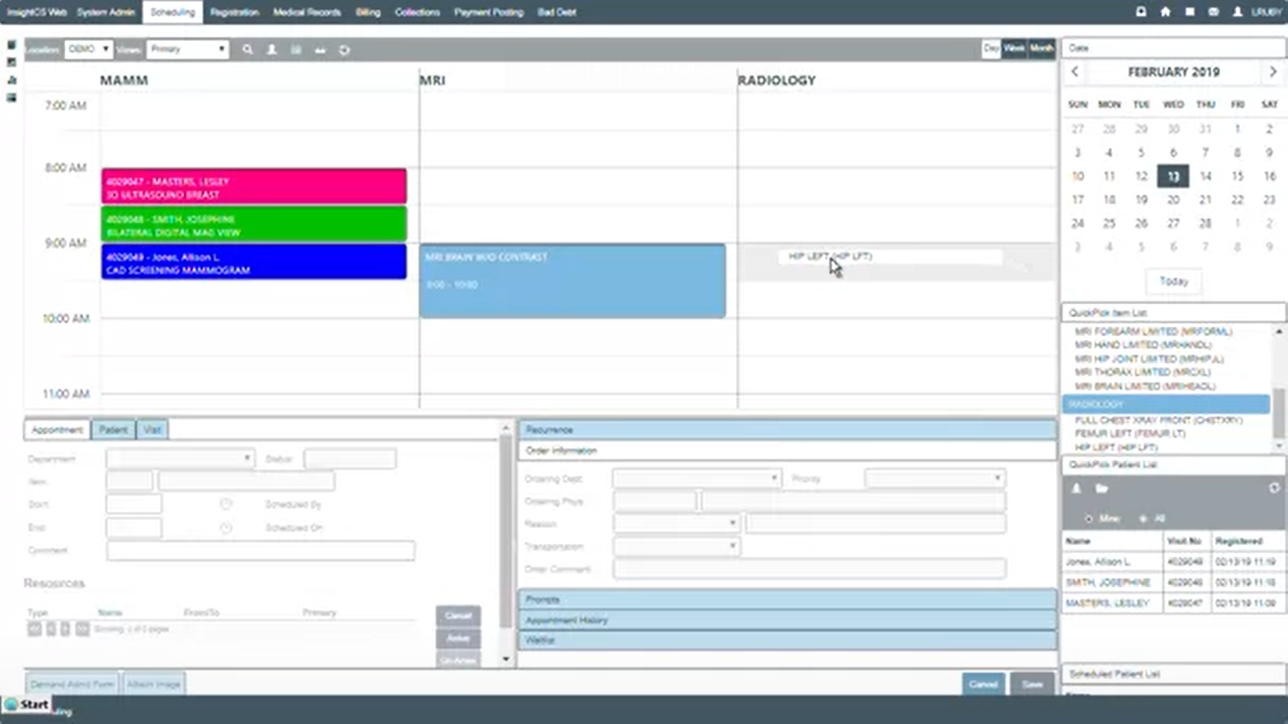Click the Today button under calendar
This screenshot has height=724, width=1288.
pos(1173,282)
